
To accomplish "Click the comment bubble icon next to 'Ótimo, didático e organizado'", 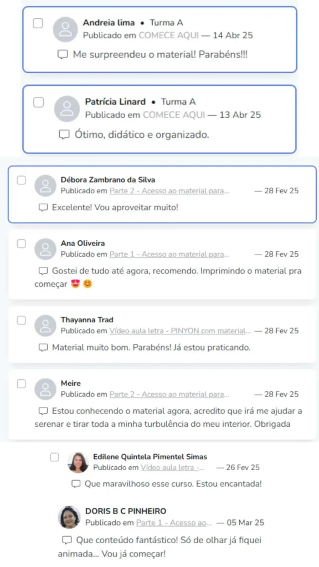I will [64, 135].
